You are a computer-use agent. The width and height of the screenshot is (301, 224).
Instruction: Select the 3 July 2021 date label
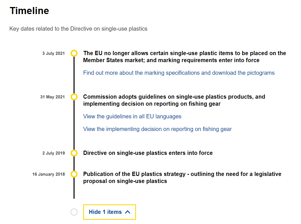[x=54, y=53]
